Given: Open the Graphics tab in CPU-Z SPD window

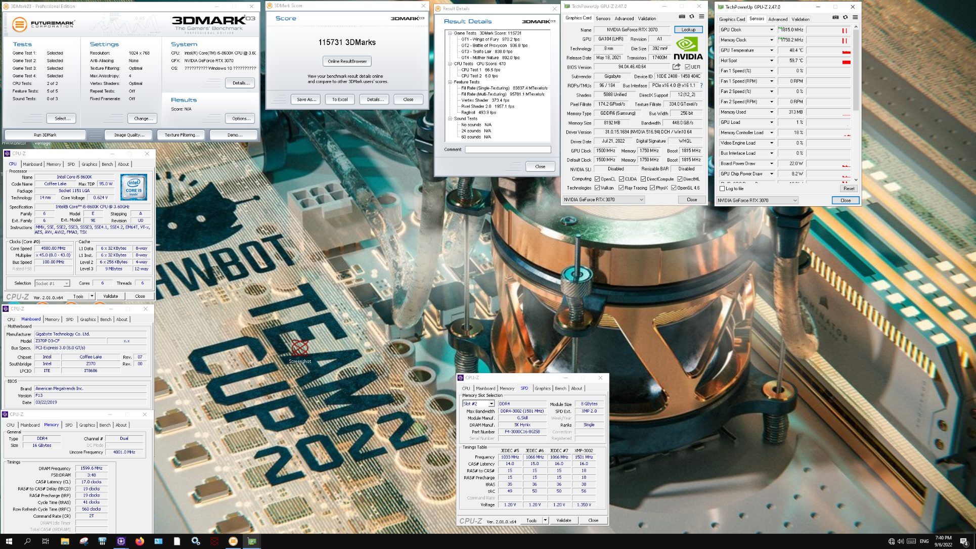Looking at the screenshot, I should tap(543, 389).
